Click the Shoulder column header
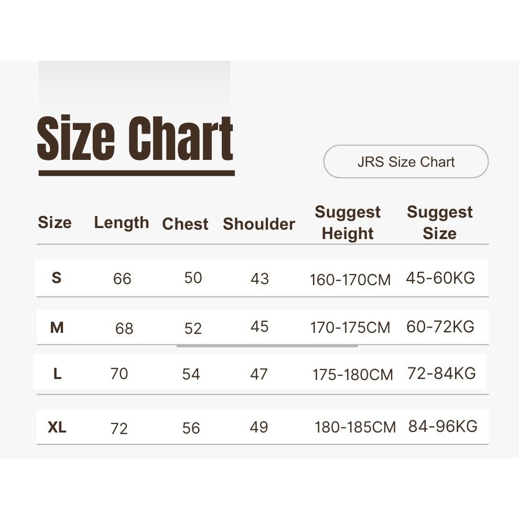 click(259, 224)
